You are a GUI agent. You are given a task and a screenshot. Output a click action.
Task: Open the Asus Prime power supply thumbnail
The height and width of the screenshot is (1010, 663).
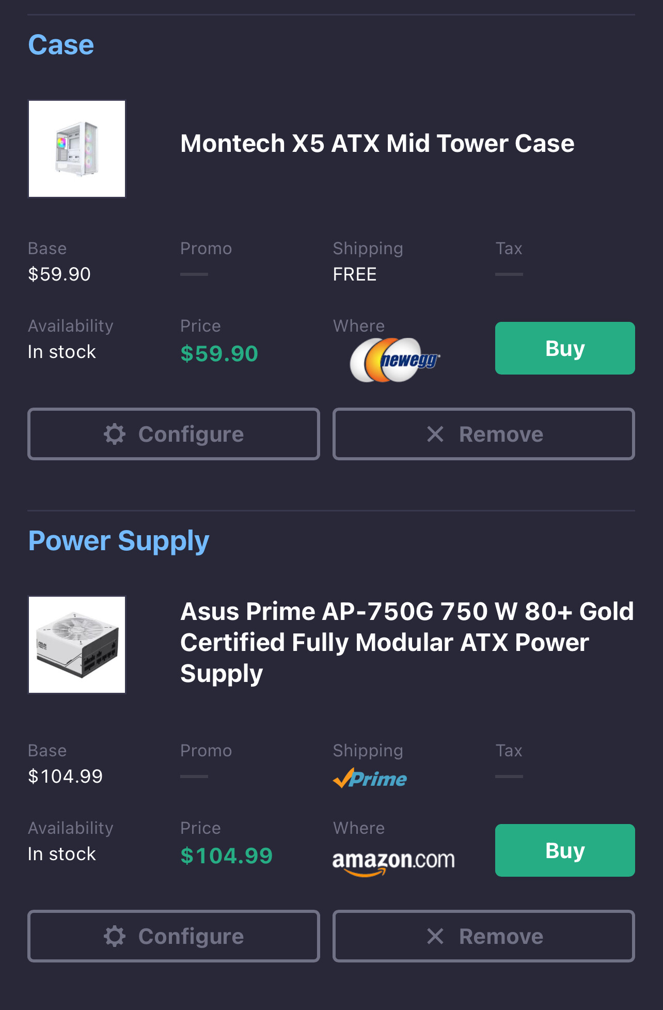coord(77,645)
